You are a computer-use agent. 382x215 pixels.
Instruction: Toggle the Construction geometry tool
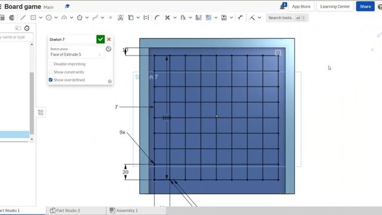point(146,17)
